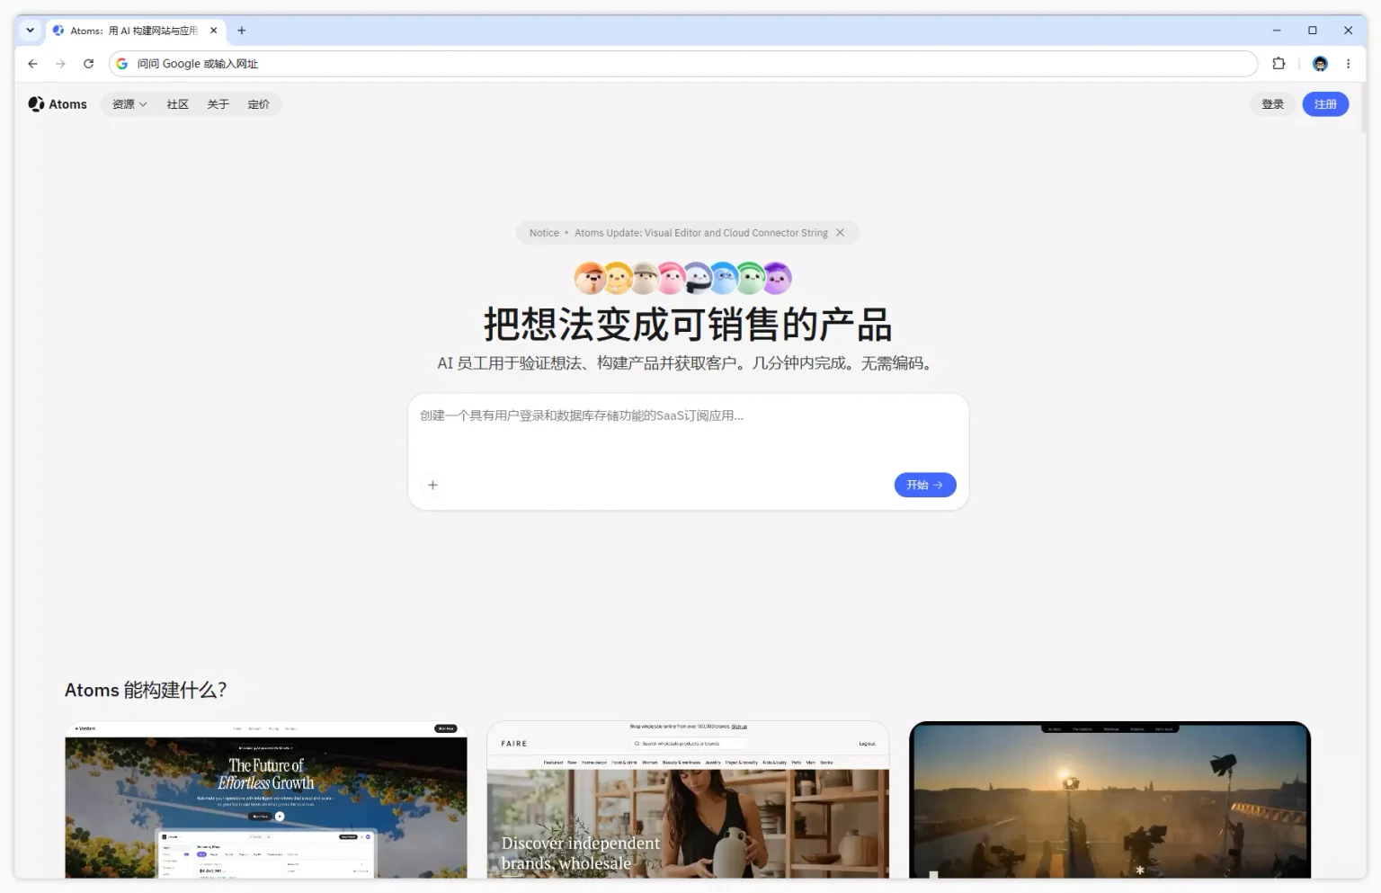Click the Atoms 能构建什么? heading
The image size is (1381, 893).
146,690
